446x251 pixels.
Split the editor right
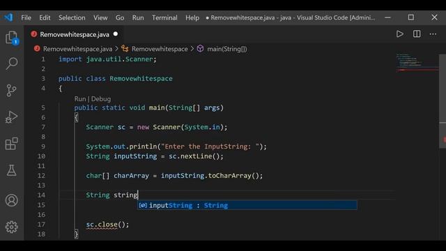pos(417,34)
